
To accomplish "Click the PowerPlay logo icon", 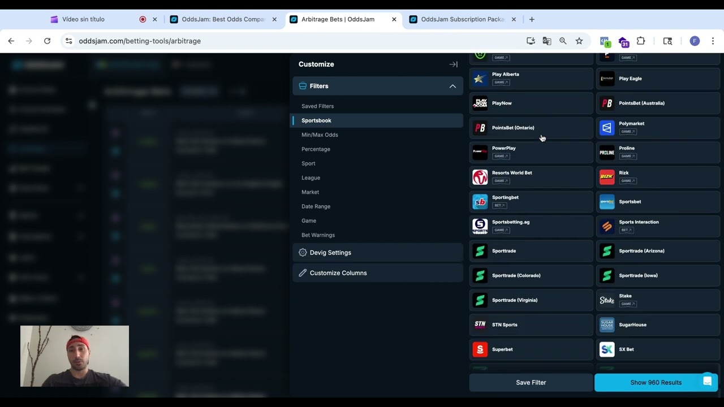I will tap(480, 152).
